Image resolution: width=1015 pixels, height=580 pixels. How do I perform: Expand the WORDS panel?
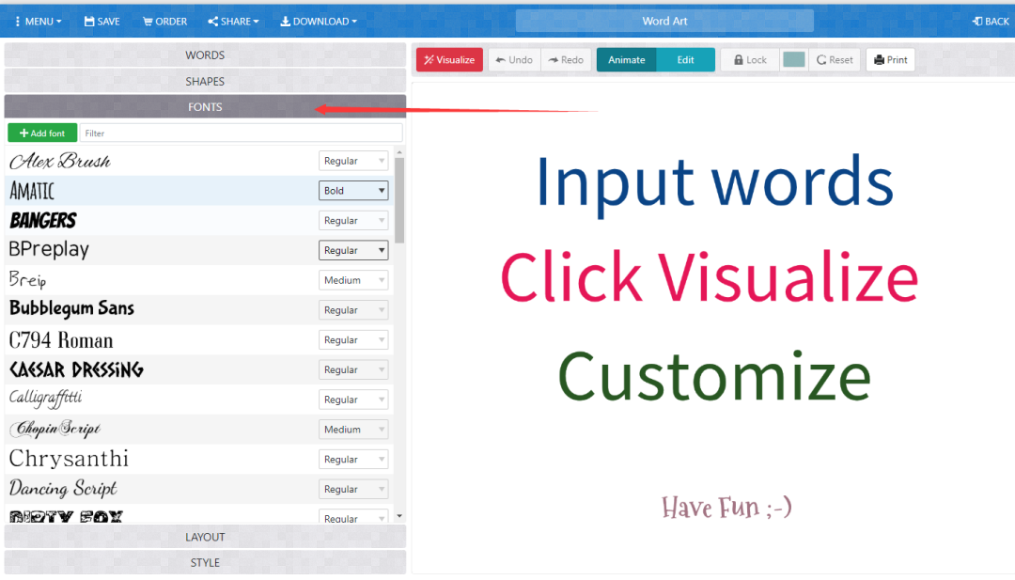[205, 55]
